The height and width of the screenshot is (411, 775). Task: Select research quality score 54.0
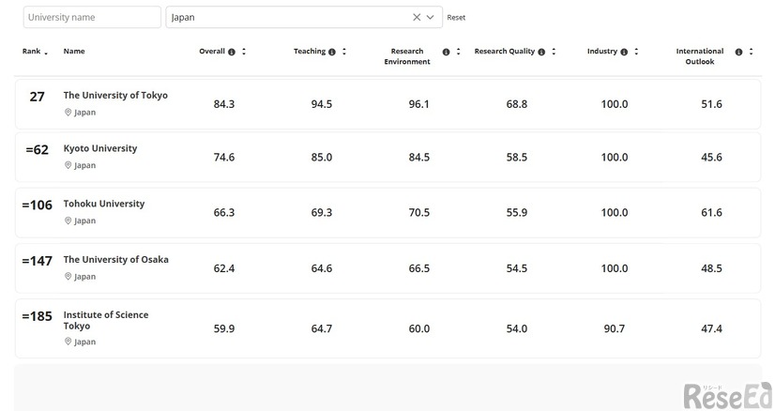tap(516, 329)
